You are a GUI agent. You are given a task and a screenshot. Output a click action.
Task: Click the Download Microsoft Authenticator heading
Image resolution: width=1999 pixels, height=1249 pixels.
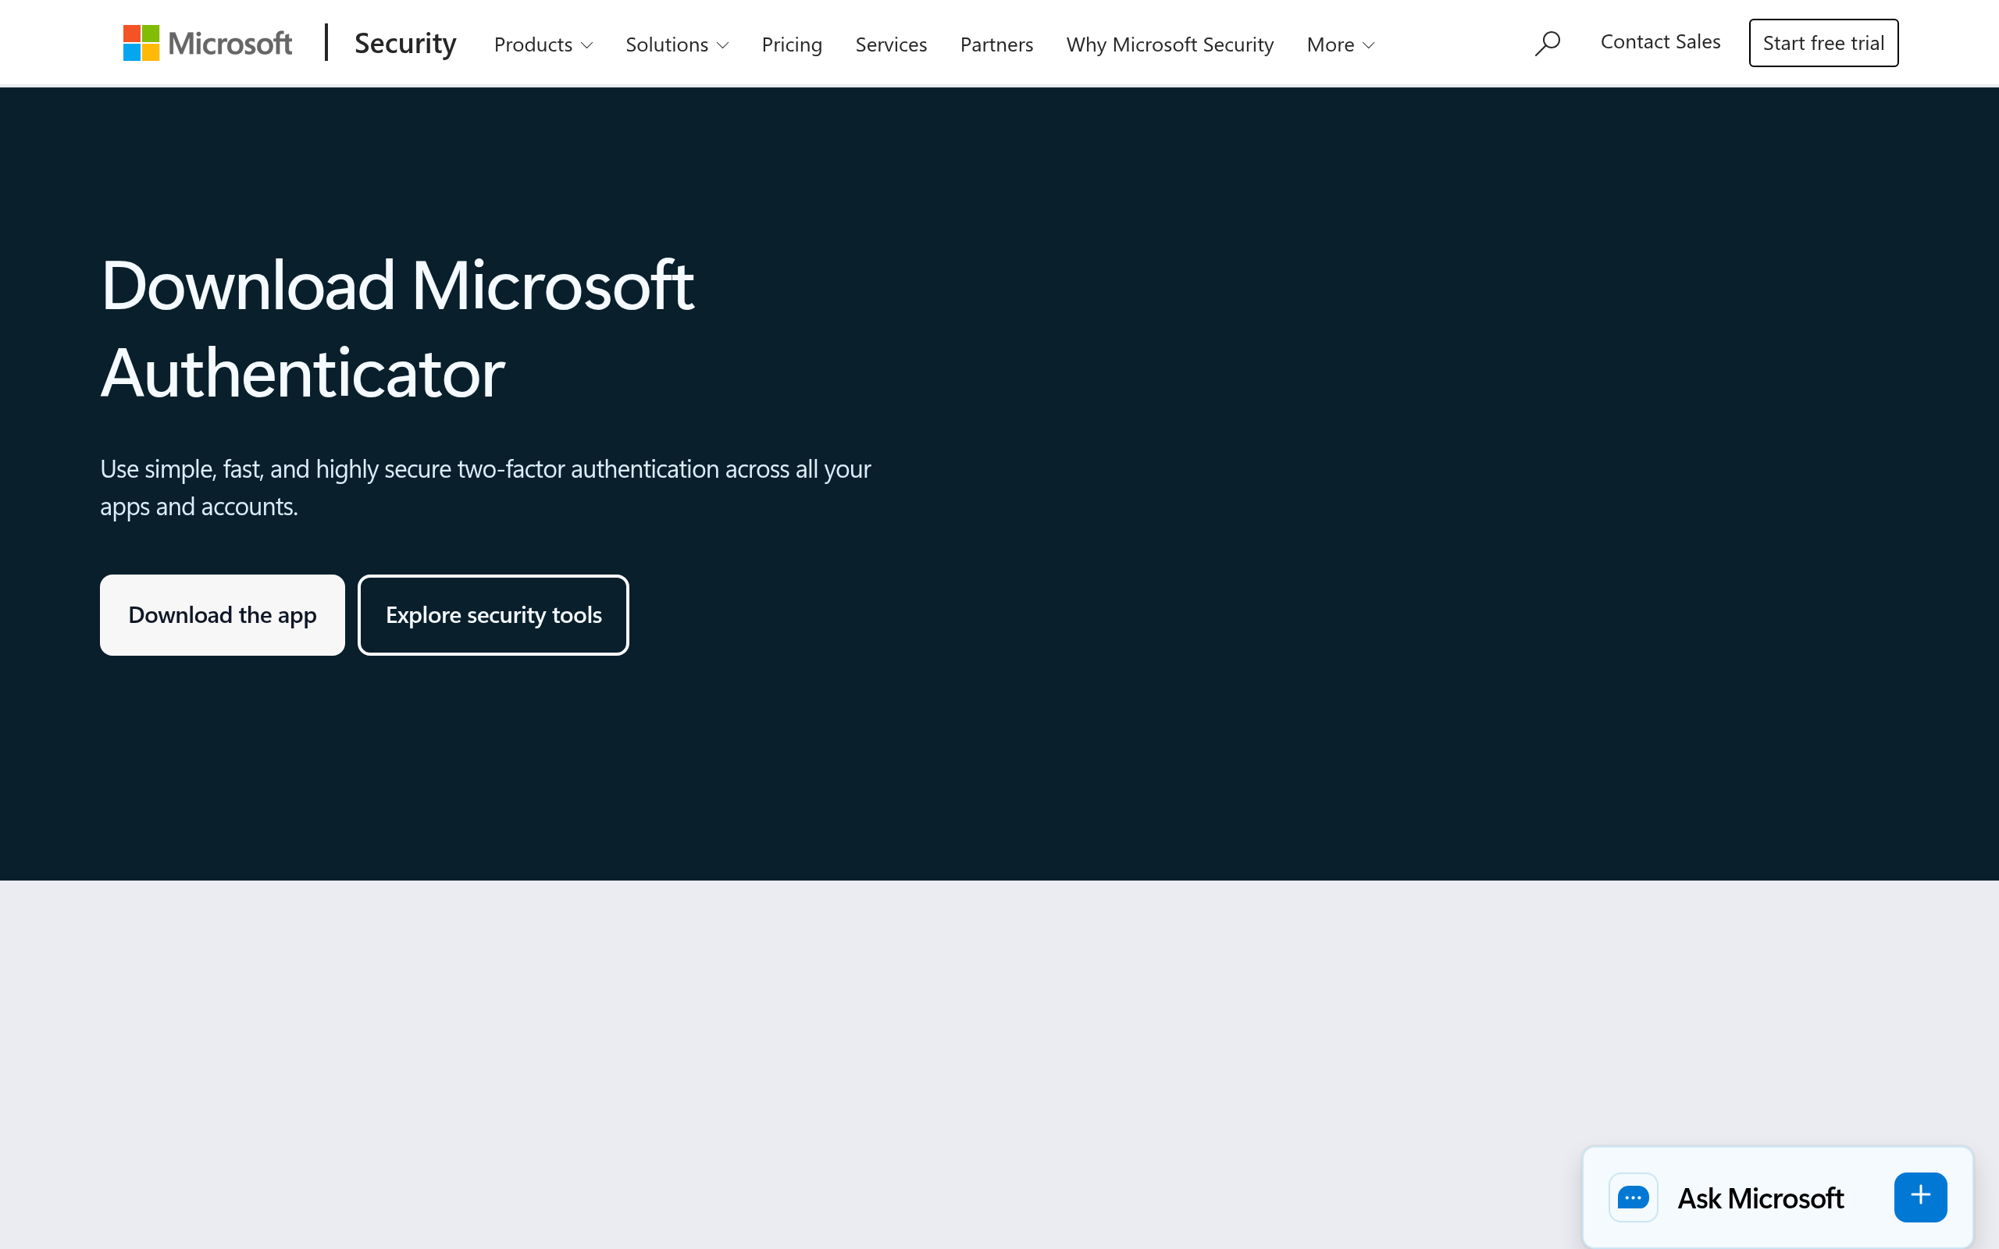(397, 328)
